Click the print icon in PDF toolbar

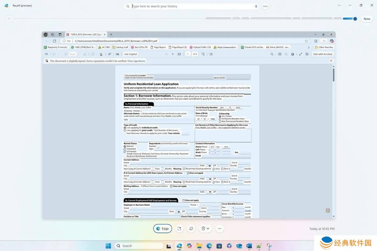coord(280,54)
